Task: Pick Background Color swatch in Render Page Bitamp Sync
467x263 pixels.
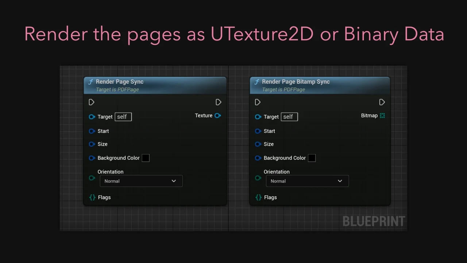Action: click(312, 158)
